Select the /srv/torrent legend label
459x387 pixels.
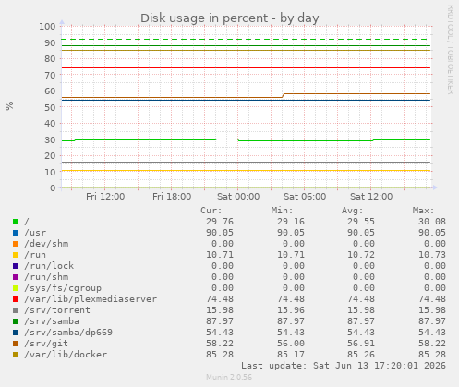pos(57,310)
